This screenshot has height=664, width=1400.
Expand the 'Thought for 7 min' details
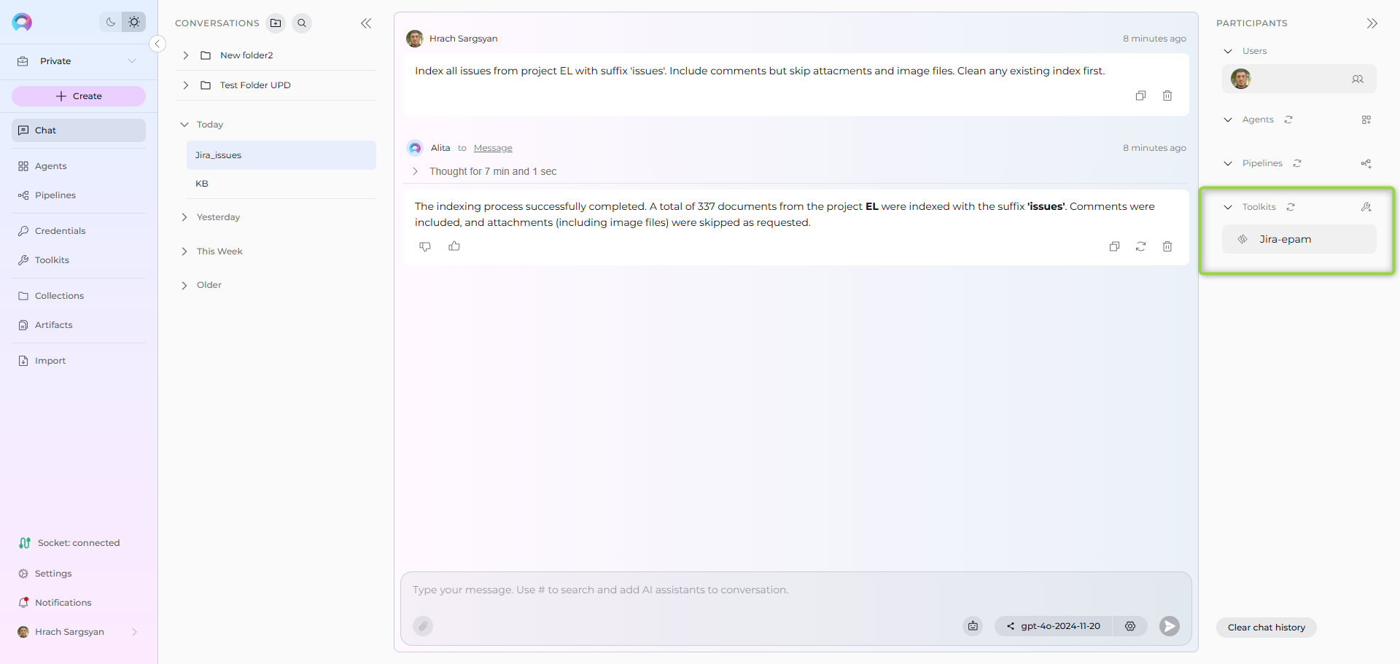pyautogui.click(x=415, y=171)
